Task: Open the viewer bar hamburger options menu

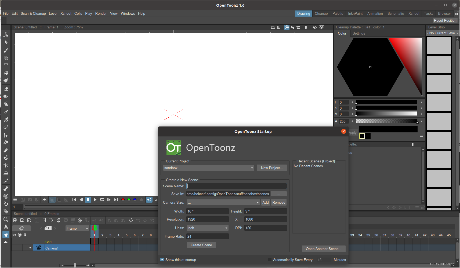Action: (15, 200)
